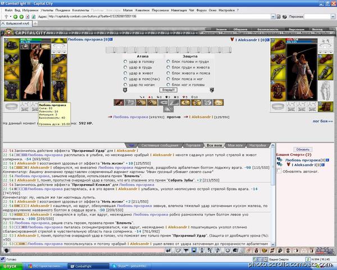Click the green back navigation arrow
Screen dimensions: 337x270
(15, 16)
